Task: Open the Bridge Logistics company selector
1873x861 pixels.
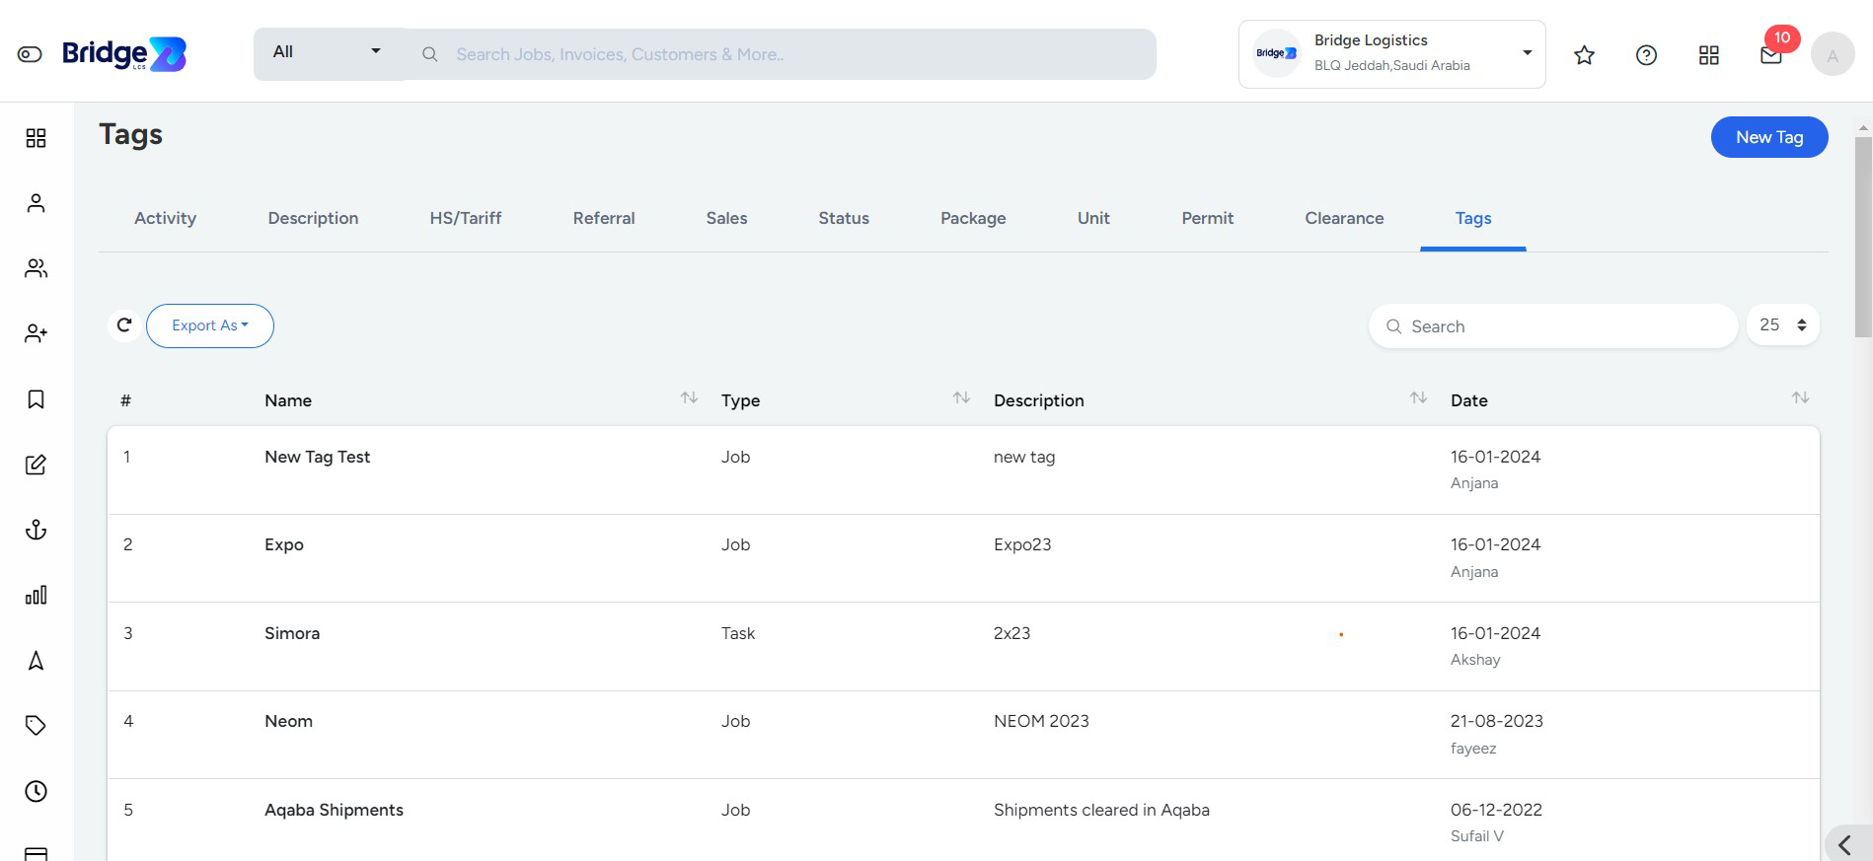Action: point(1391,54)
